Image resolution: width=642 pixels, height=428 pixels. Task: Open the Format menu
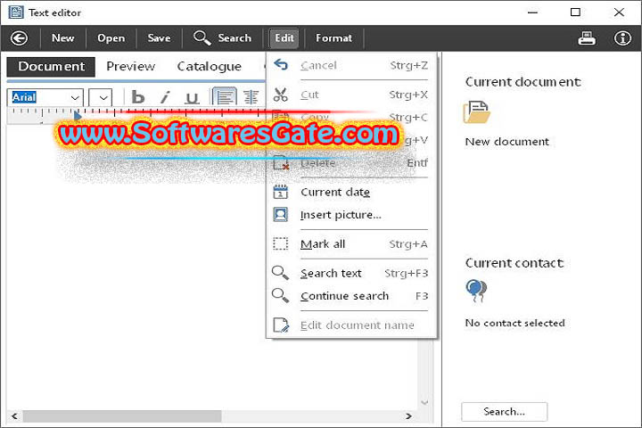tap(333, 38)
